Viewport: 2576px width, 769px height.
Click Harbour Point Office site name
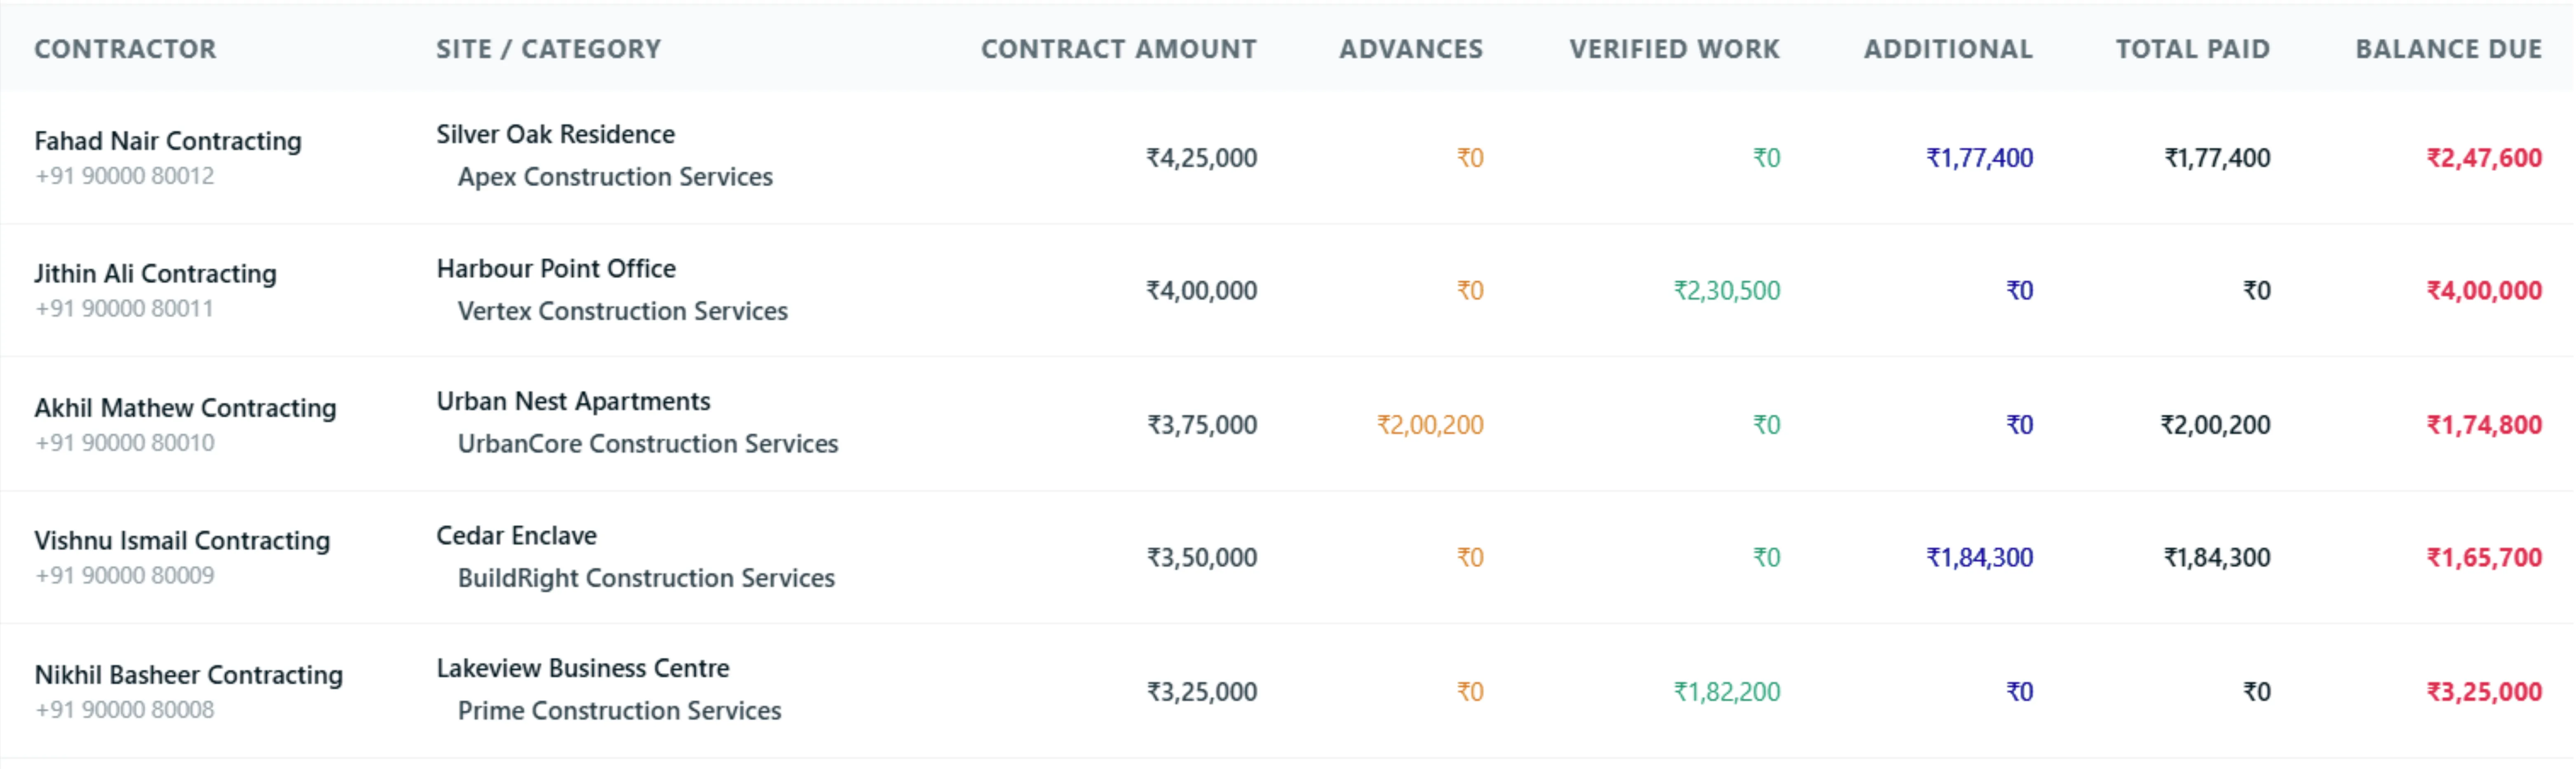click(556, 268)
